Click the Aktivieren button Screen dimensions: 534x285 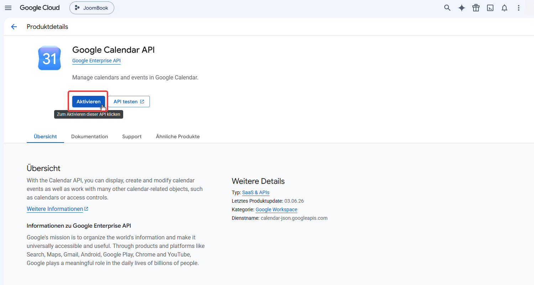coord(89,102)
